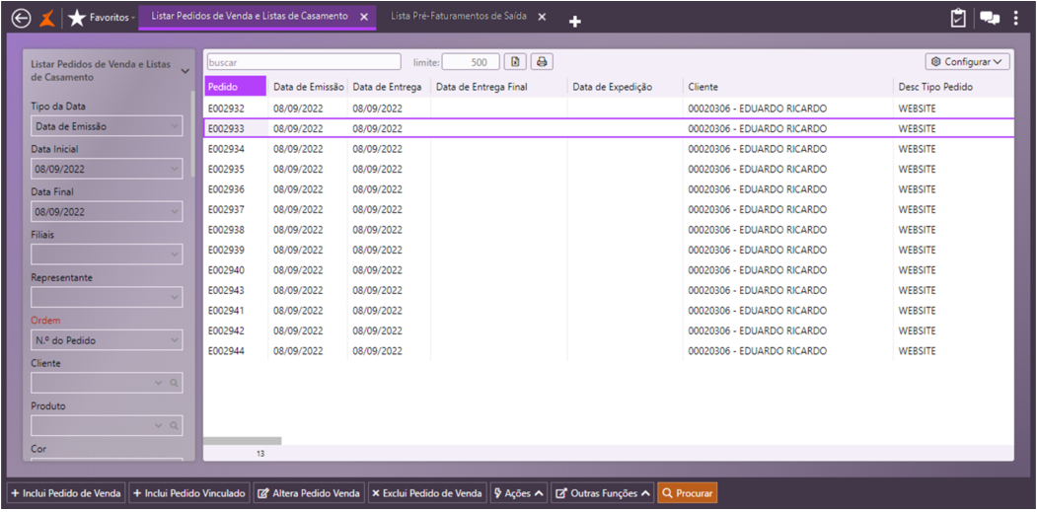
Task: Select order row E002942
Action: (609, 330)
